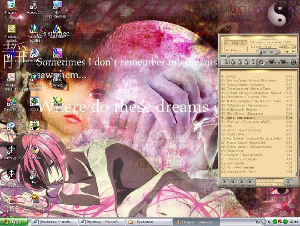Viewport: 300px width, 226px height.
Task: Open the shortcut icon below the purple swirl
Action: [x=34, y=176]
